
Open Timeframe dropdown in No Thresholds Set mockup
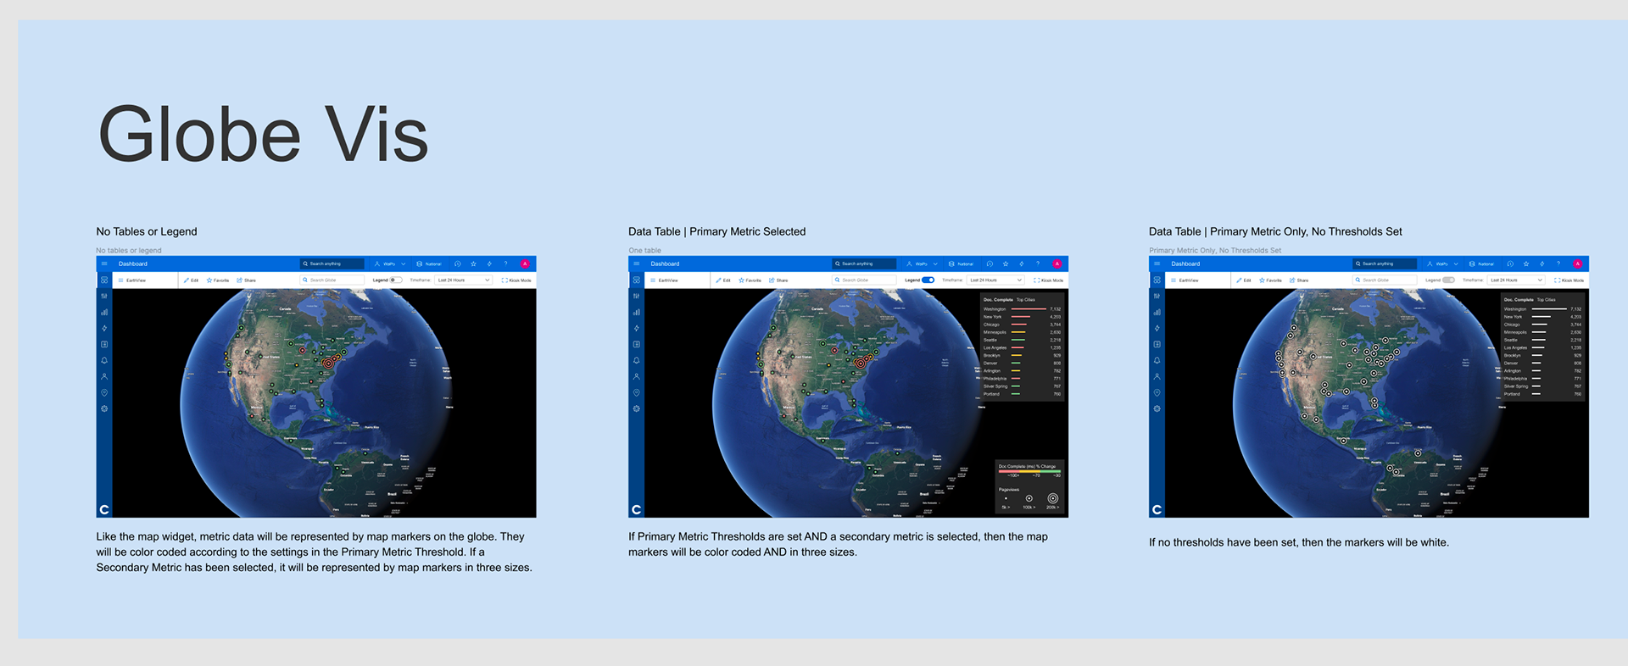1517,280
